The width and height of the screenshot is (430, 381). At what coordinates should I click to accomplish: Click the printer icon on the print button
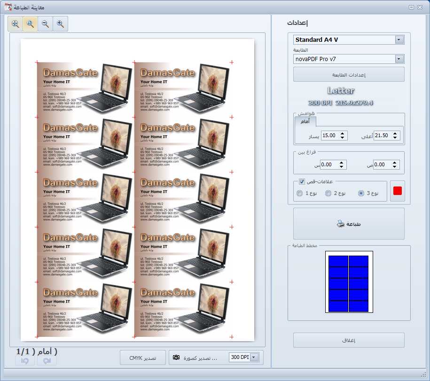click(x=340, y=224)
